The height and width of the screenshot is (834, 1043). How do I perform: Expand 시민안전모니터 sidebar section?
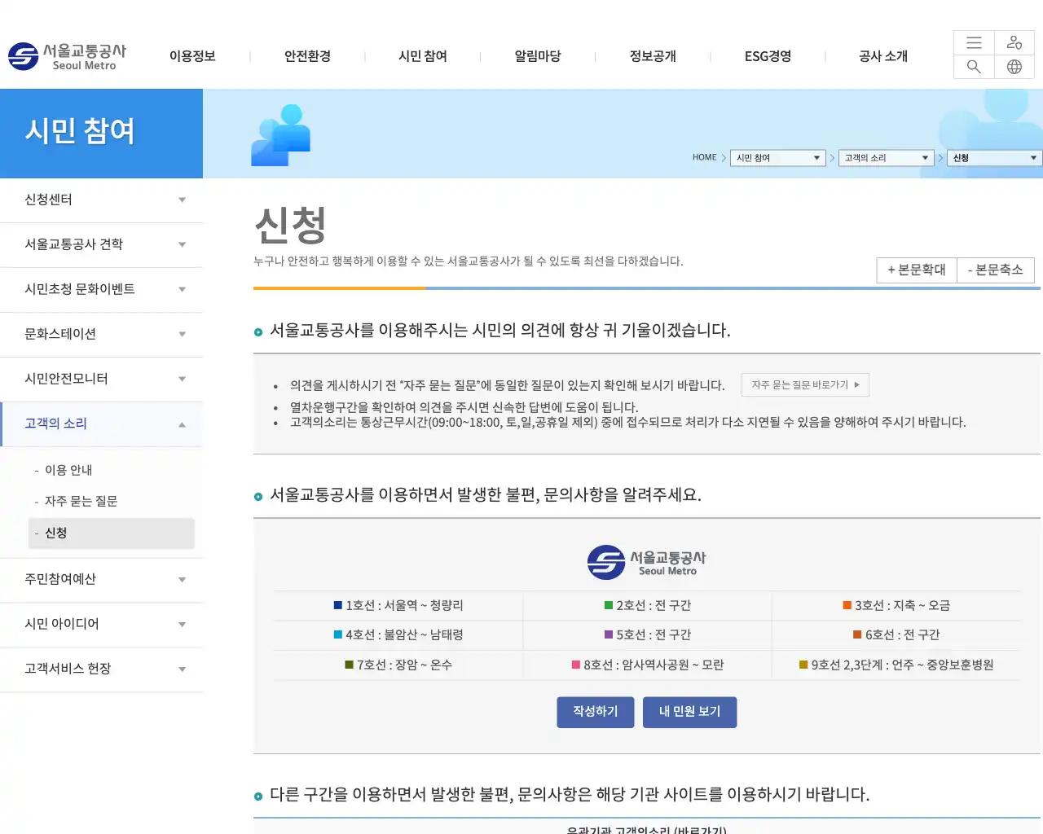point(101,379)
